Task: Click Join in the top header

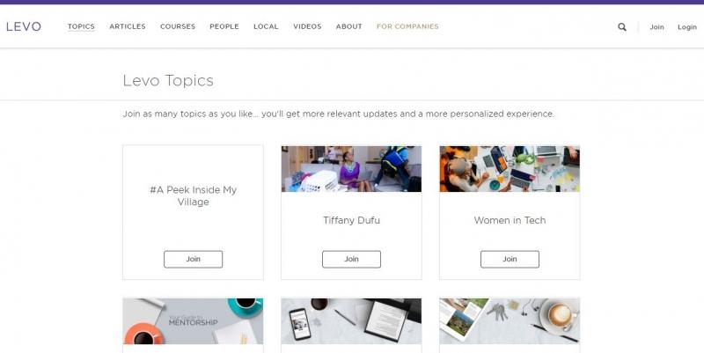Action: (656, 27)
